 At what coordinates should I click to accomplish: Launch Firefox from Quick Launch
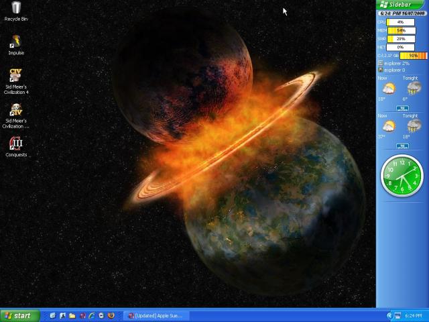click(111, 316)
